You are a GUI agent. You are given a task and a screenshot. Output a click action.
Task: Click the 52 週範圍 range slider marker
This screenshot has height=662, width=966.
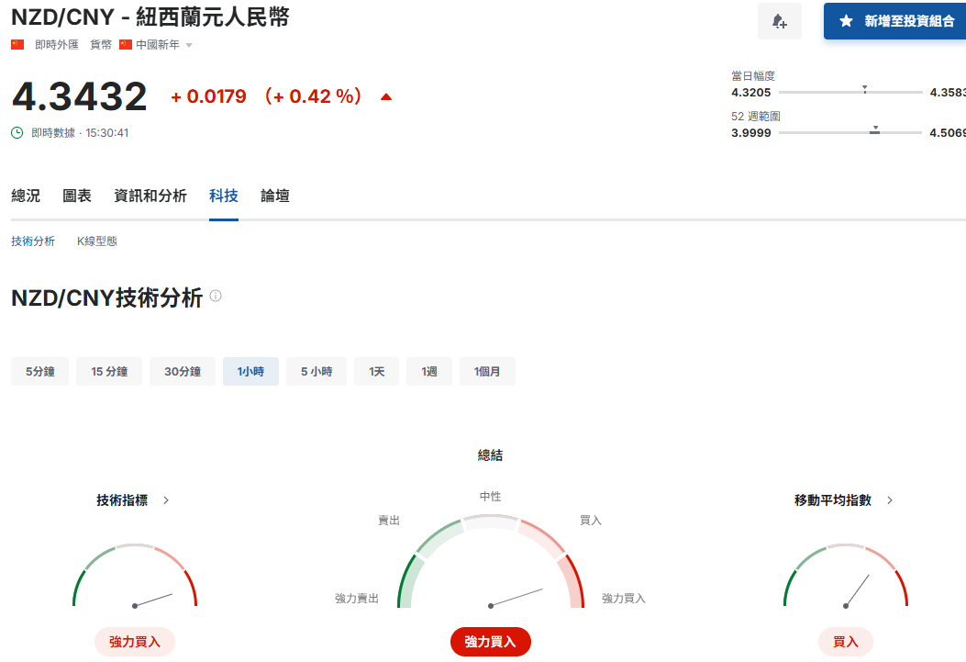[x=875, y=129]
